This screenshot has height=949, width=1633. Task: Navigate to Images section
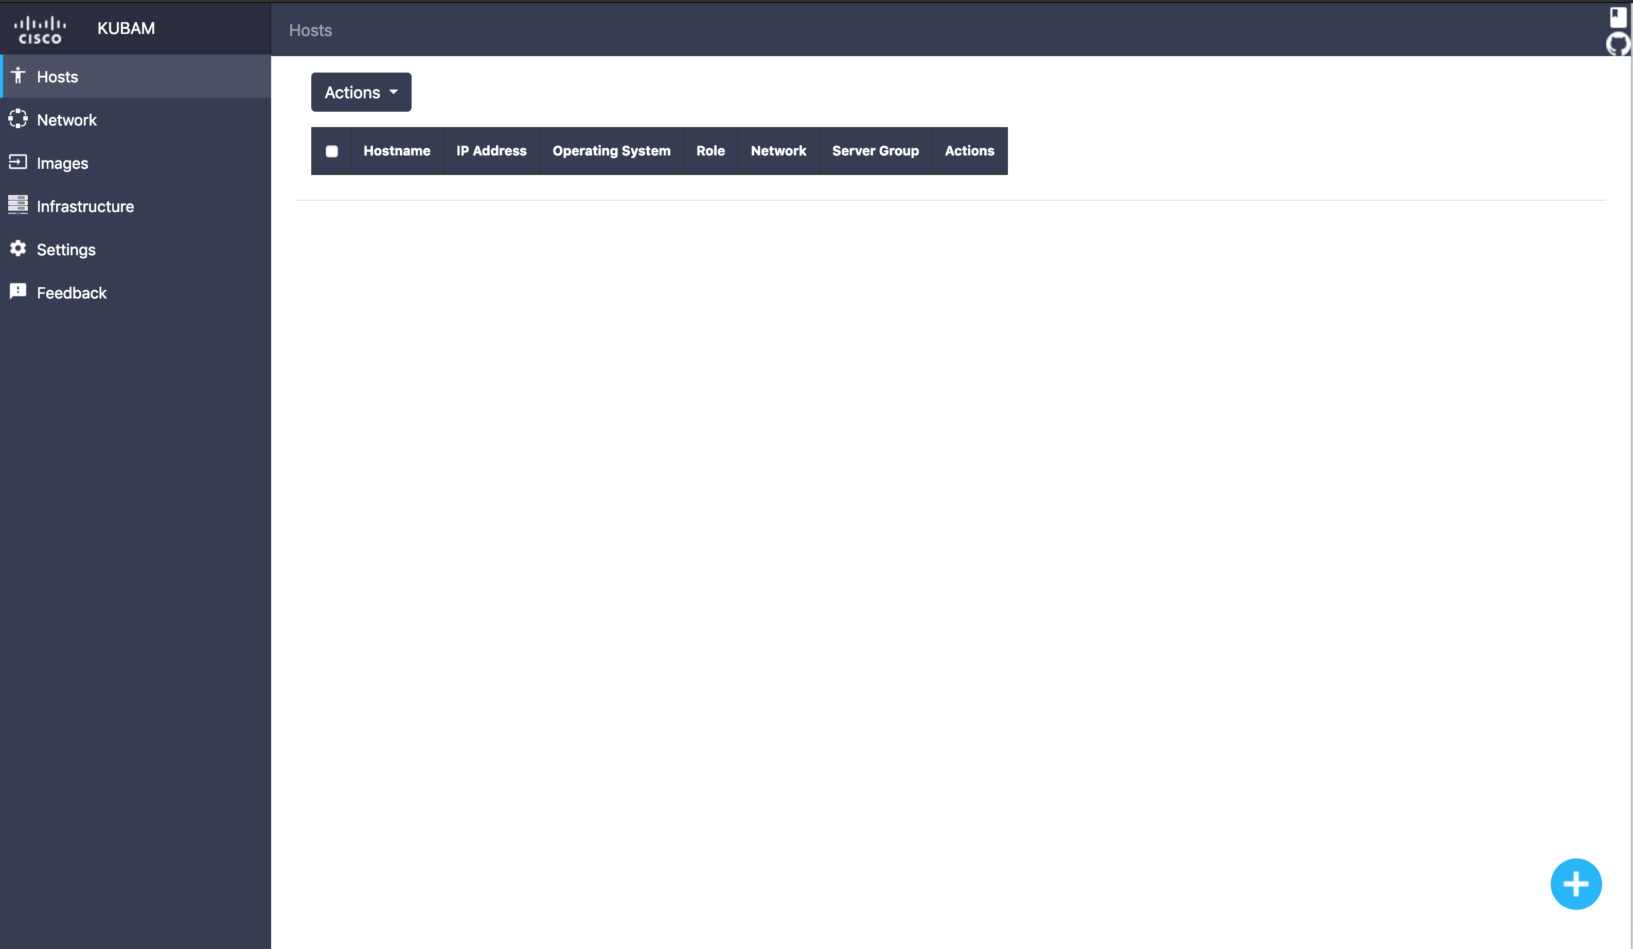point(135,163)
